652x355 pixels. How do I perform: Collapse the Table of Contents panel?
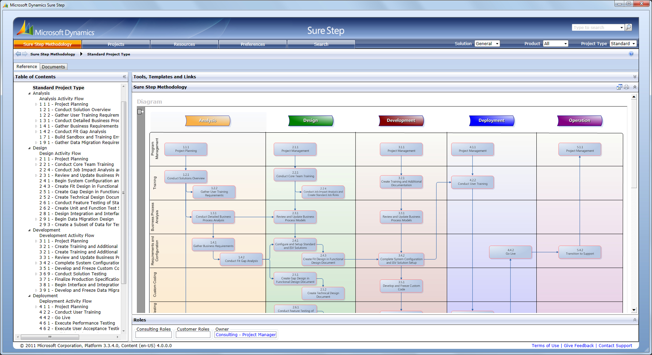coord(125,77)
